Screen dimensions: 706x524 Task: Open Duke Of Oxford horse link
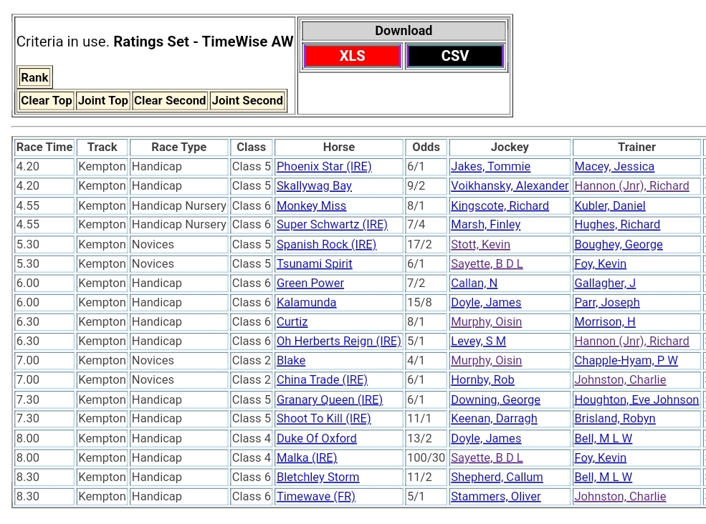click(316, 439)
